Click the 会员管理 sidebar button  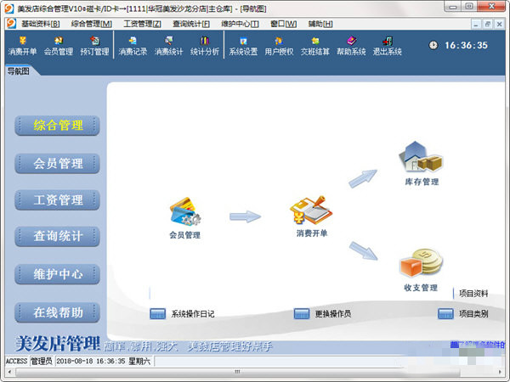point(57,163)
